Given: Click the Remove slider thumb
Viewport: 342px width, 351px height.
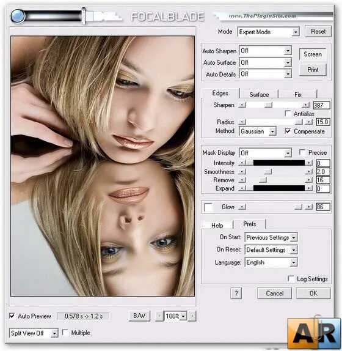Looking at the screenshot, I should pyautogui.click(x=263, y=180).
